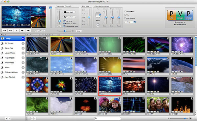Click the Library shelf icon in sidebar
197x121 pixels.
coord(2,38)
